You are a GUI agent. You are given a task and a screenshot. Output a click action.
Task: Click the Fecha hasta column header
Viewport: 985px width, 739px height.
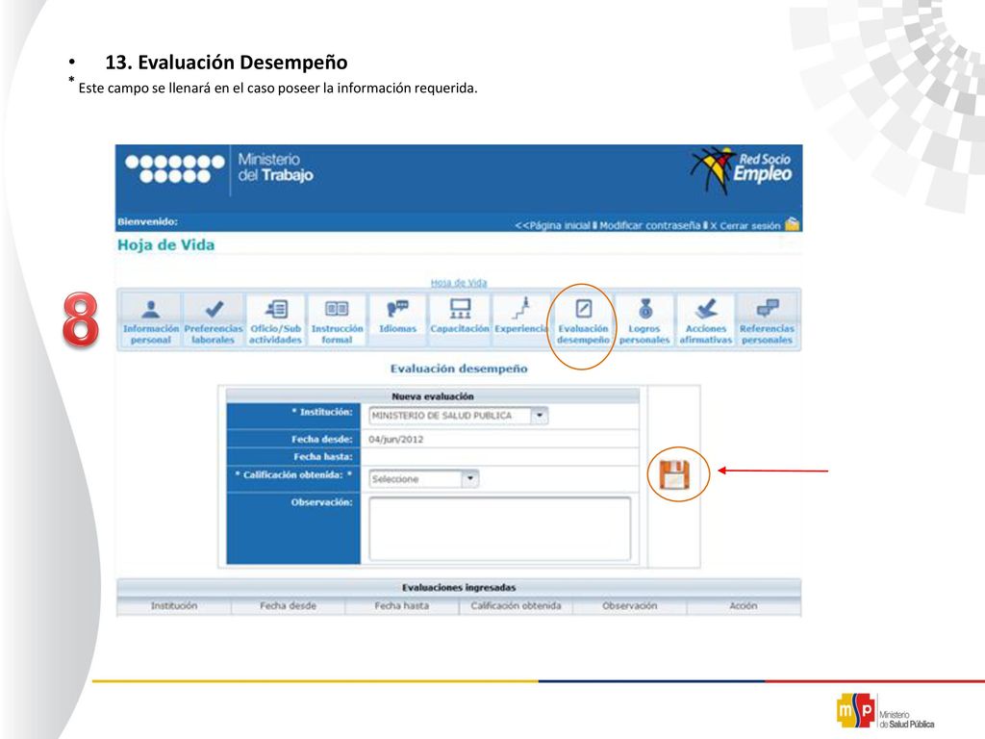[x=401, y=606]
